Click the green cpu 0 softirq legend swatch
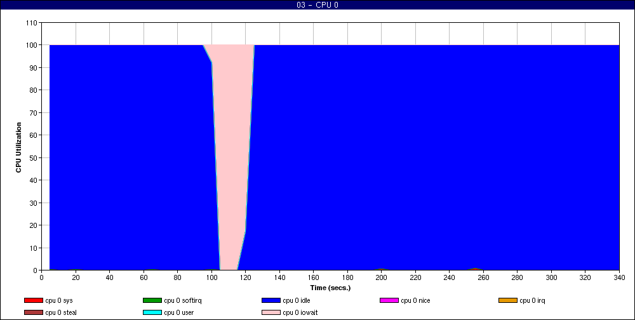The width and height of the screenshot is (635, 320). tap(152, 300)
